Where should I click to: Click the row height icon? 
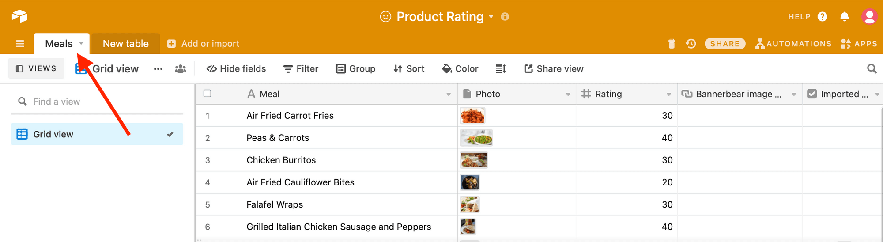[x=501, y=68]
